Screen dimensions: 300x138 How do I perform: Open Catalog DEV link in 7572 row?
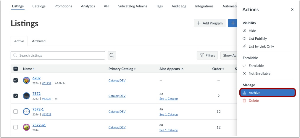(x=117, y=96)
